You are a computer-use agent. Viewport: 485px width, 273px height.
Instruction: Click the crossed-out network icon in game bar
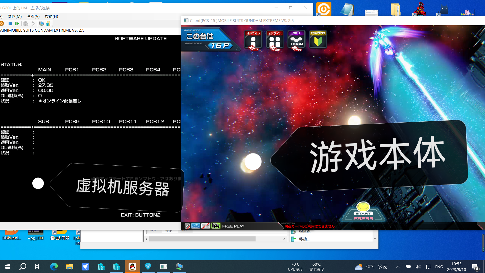coord(187,226)
